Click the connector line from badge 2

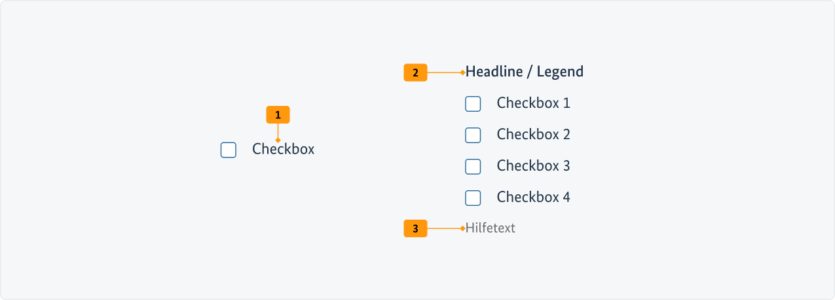[444, 73]
